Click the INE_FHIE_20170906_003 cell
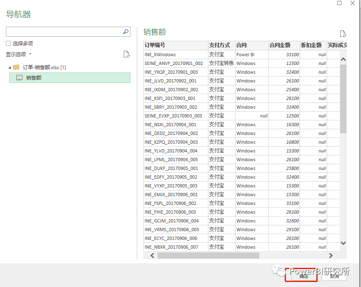361x287 pixels. (175, 212)
